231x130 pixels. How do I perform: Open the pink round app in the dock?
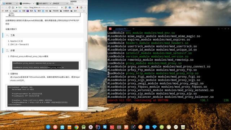55,127
